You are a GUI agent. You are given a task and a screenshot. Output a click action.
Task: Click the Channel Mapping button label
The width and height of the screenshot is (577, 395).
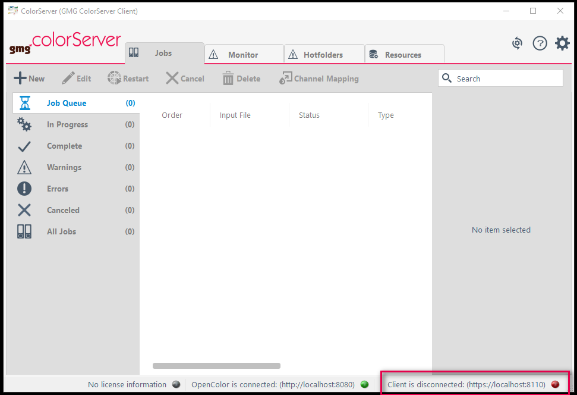326,79
